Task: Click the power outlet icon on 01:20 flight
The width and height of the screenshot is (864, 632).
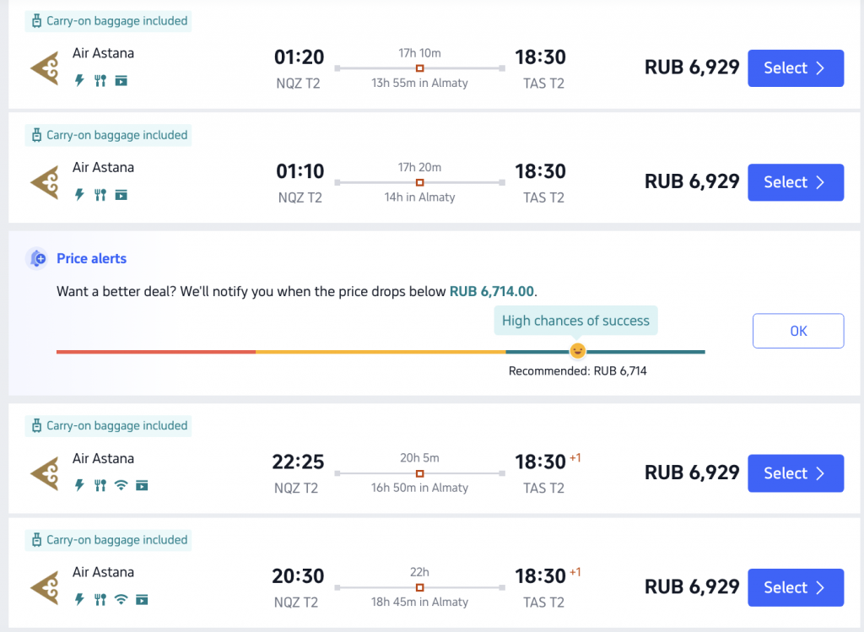Action: pyautogui.click(x=80, y=80)
